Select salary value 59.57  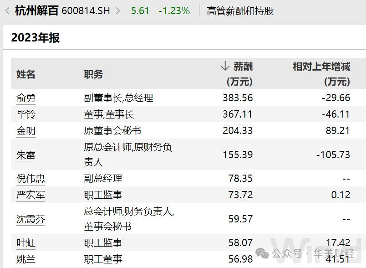pos(240,219)
